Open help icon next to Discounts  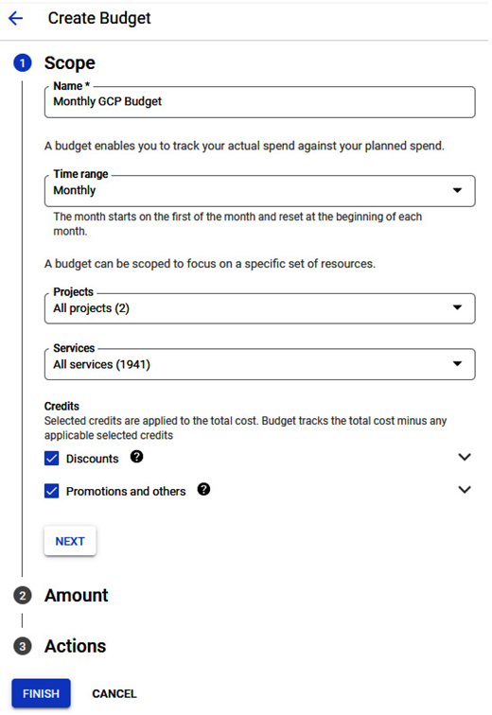click(136, 457)
